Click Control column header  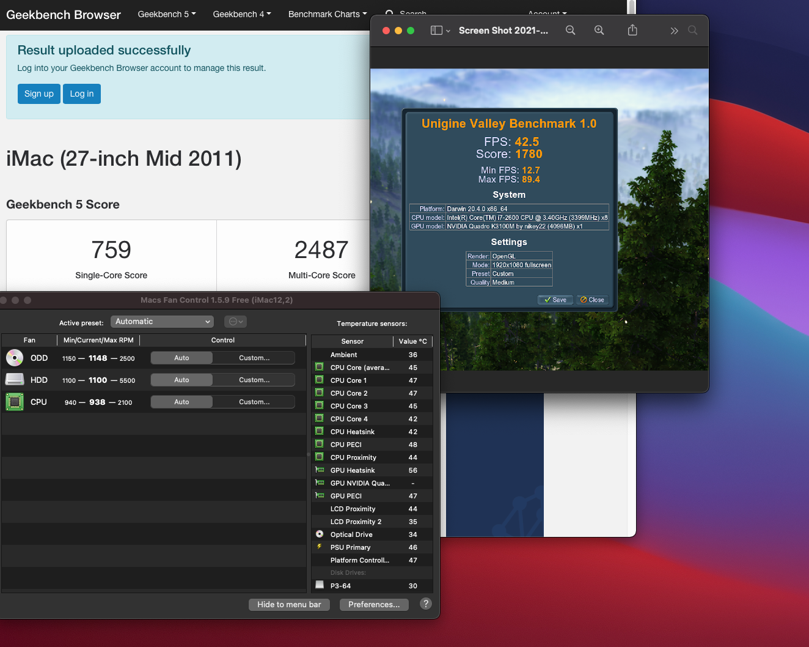pyautogui.click(x=223, y=340)
